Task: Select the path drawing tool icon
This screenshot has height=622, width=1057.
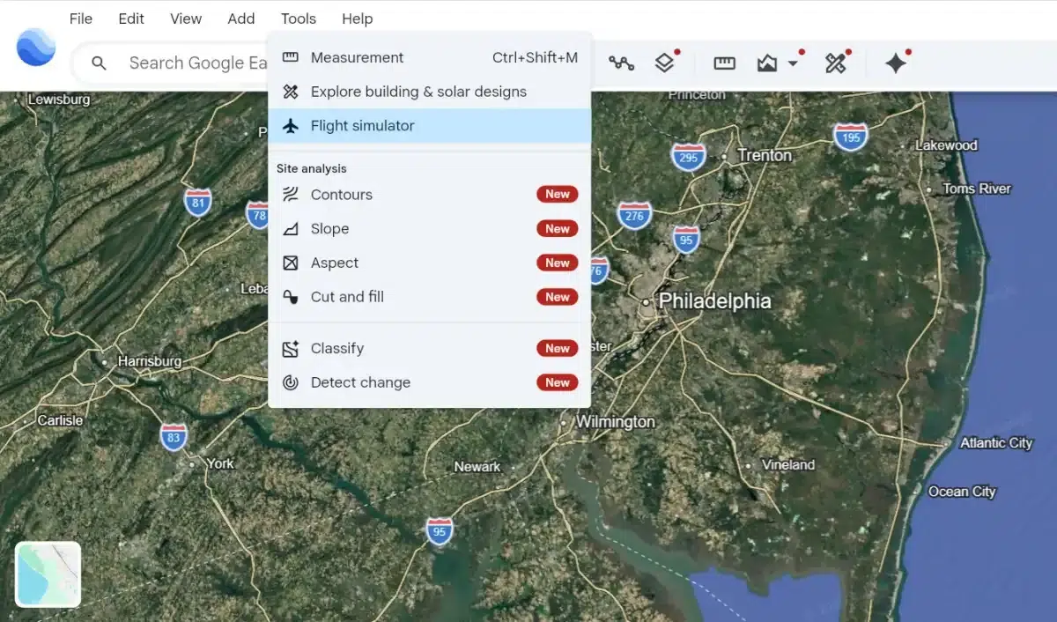Action: pos(622,63)
